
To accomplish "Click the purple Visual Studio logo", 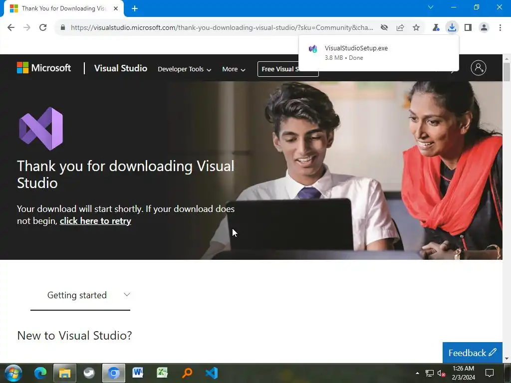I will pyautogui.click(x=41, y=129).
